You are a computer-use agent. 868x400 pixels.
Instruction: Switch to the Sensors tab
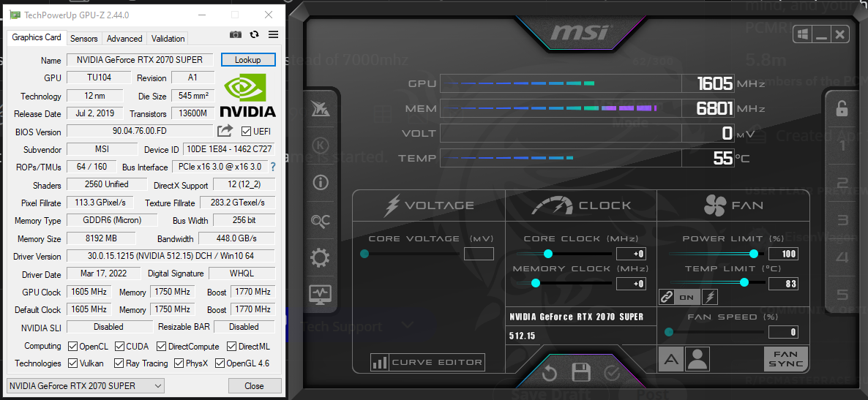click(x=84, y=38)
